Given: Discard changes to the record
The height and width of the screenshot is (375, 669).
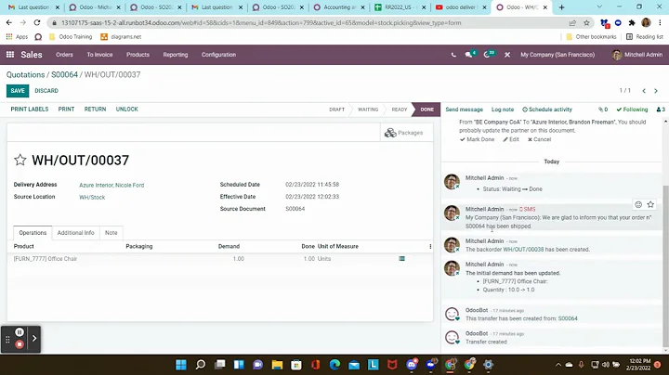Looking at the screenshot, I should click(x=46, y=91).
